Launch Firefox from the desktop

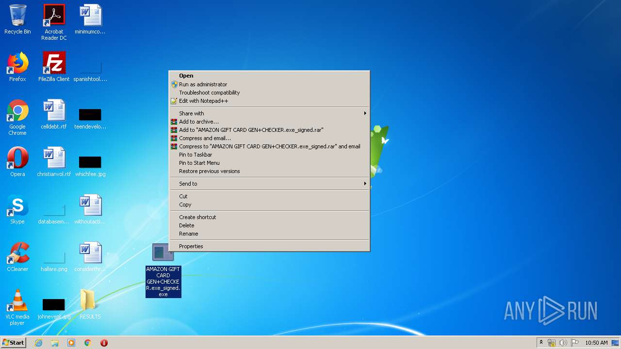pyautogui.click(x=17, y=67)
